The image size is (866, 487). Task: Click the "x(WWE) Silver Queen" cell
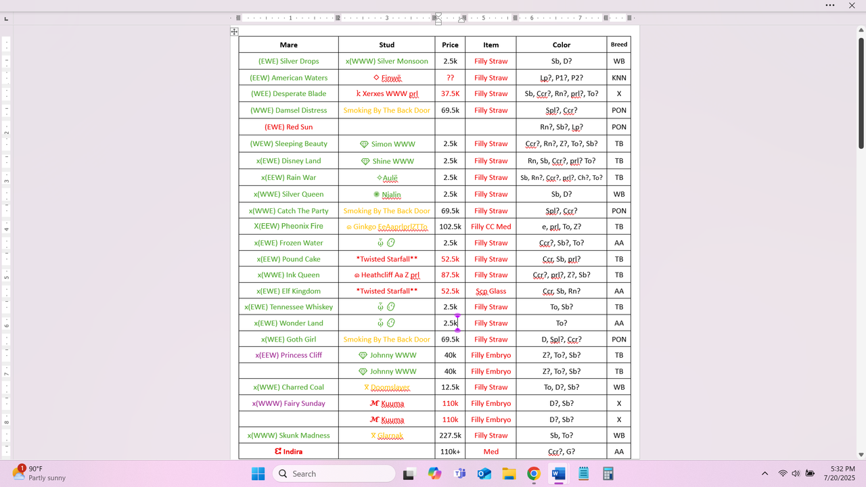[289, 194]
